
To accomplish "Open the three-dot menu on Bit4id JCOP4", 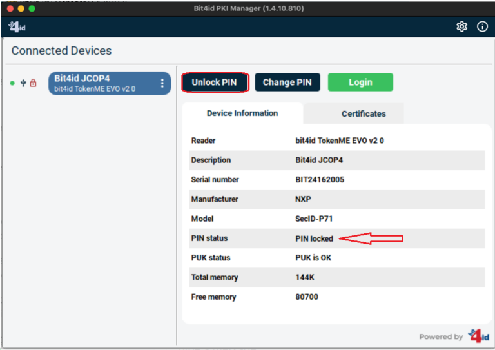I will (162, 83).
